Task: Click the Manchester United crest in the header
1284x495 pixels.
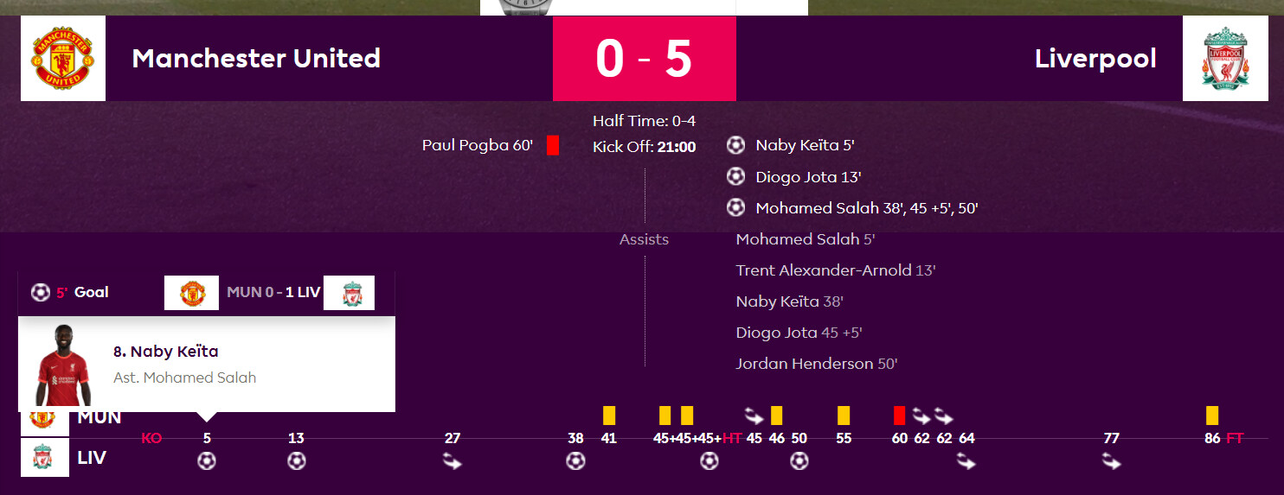Action: pyautogui.click(x=63, y=59)
